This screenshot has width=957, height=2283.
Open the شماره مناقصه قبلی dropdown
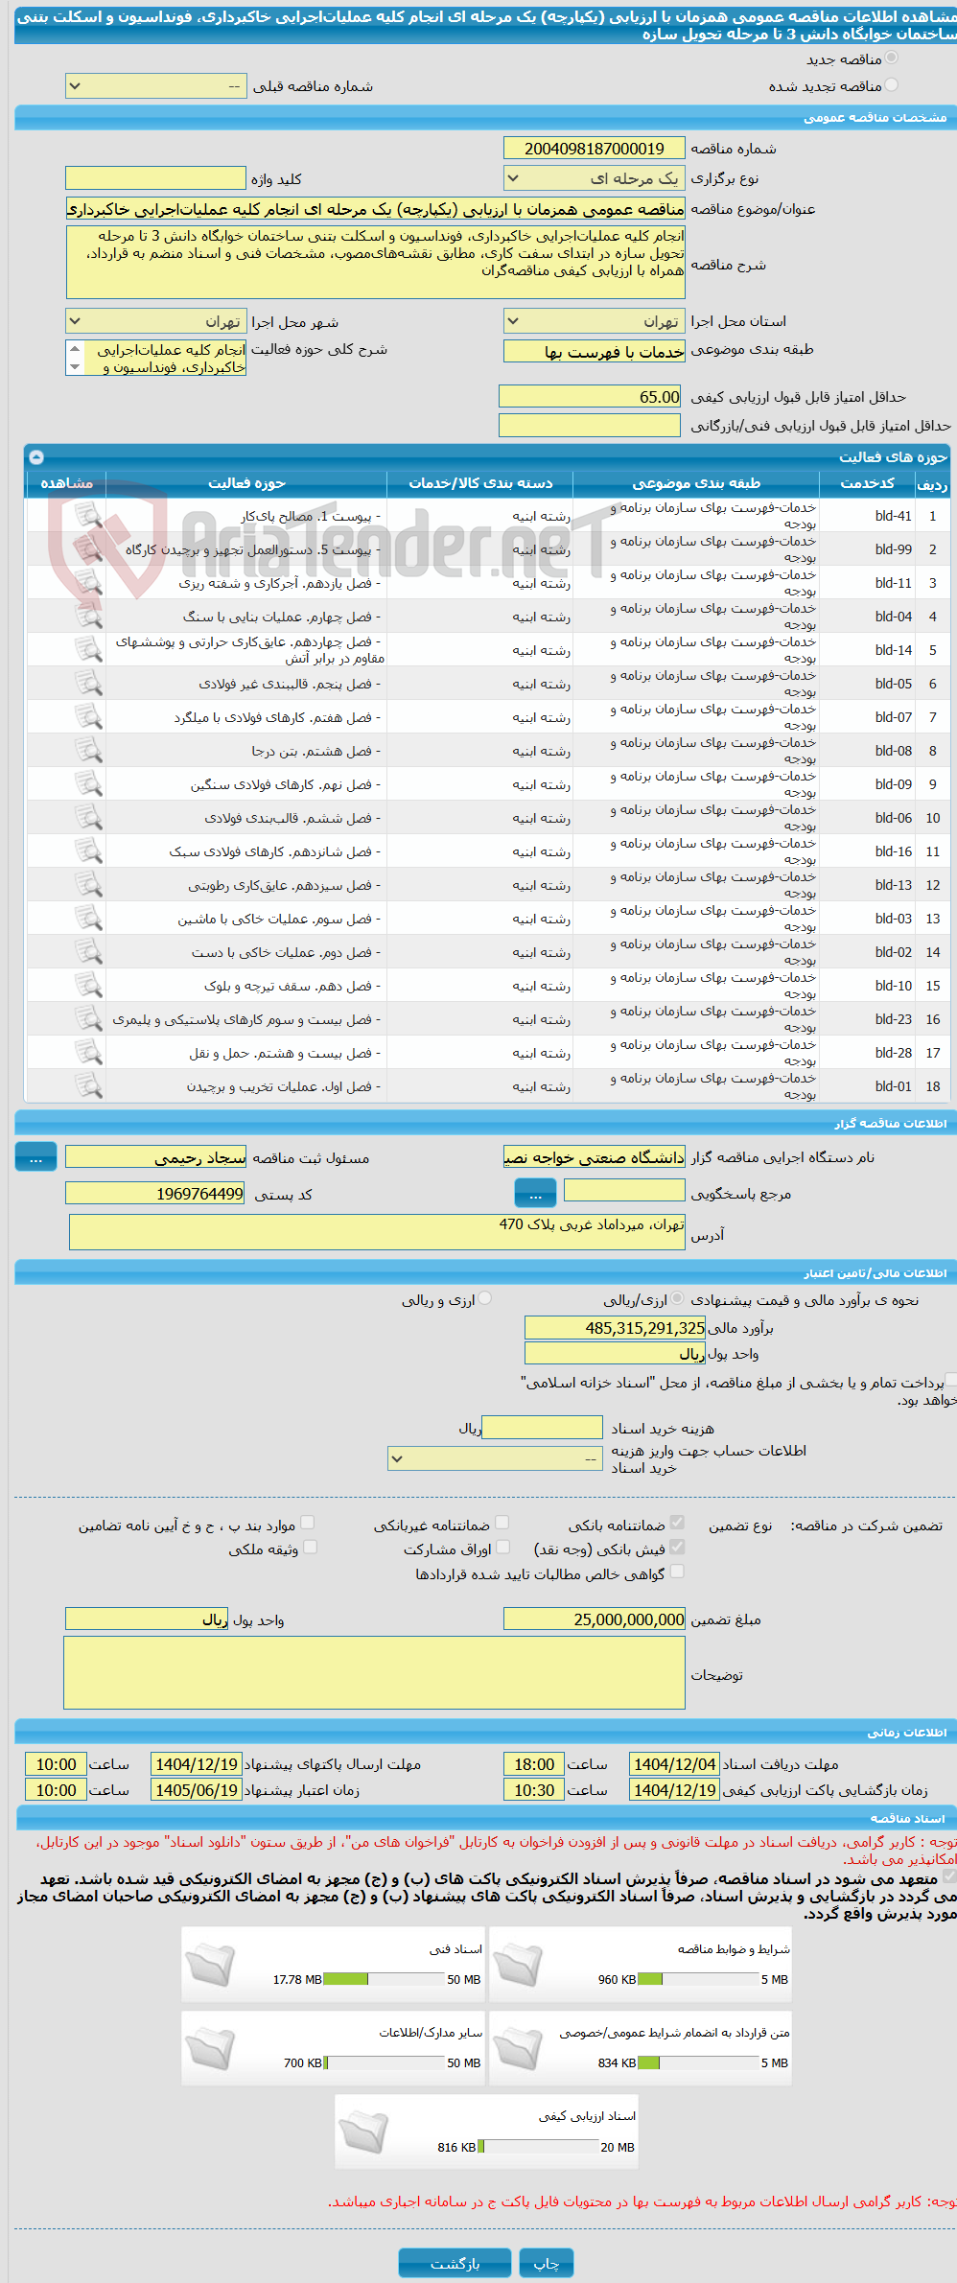(155, 86)
